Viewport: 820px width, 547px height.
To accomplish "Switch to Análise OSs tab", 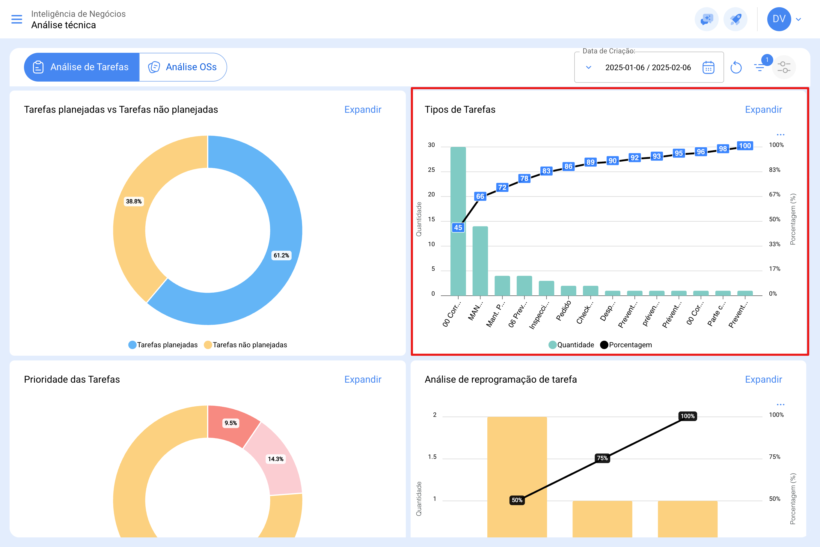I will [183, 67].
